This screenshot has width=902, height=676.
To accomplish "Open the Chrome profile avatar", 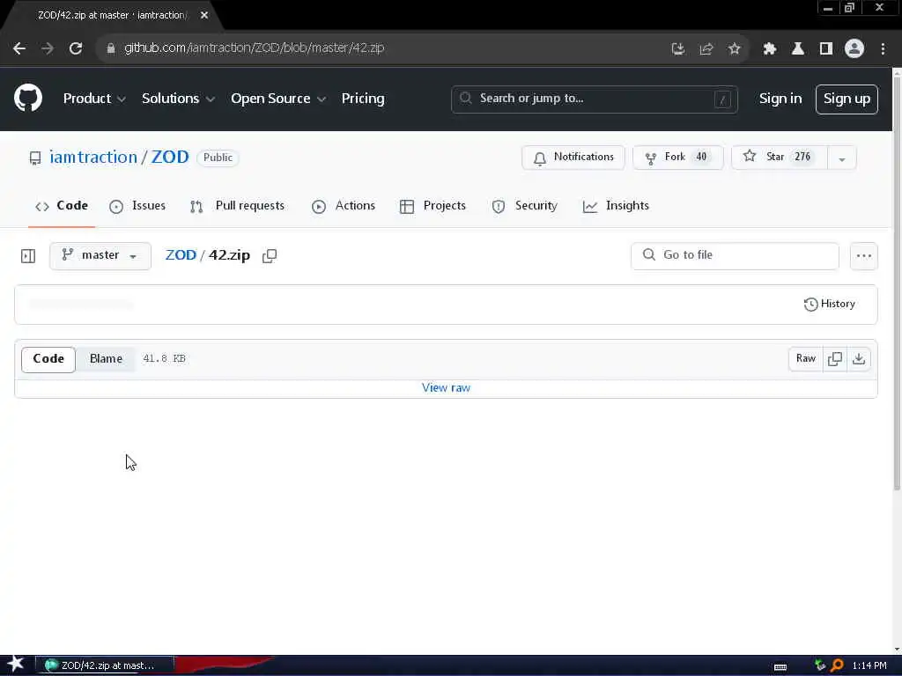I will pyautogui.click(x=854, y=48).
